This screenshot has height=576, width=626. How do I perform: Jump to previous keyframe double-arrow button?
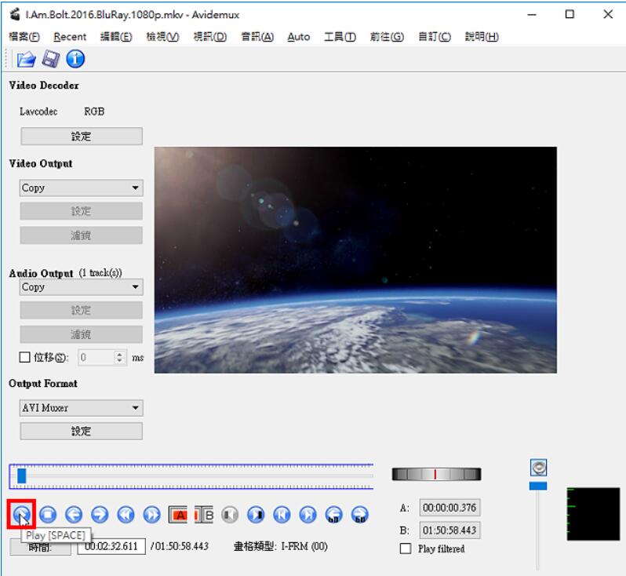point(126,515)
